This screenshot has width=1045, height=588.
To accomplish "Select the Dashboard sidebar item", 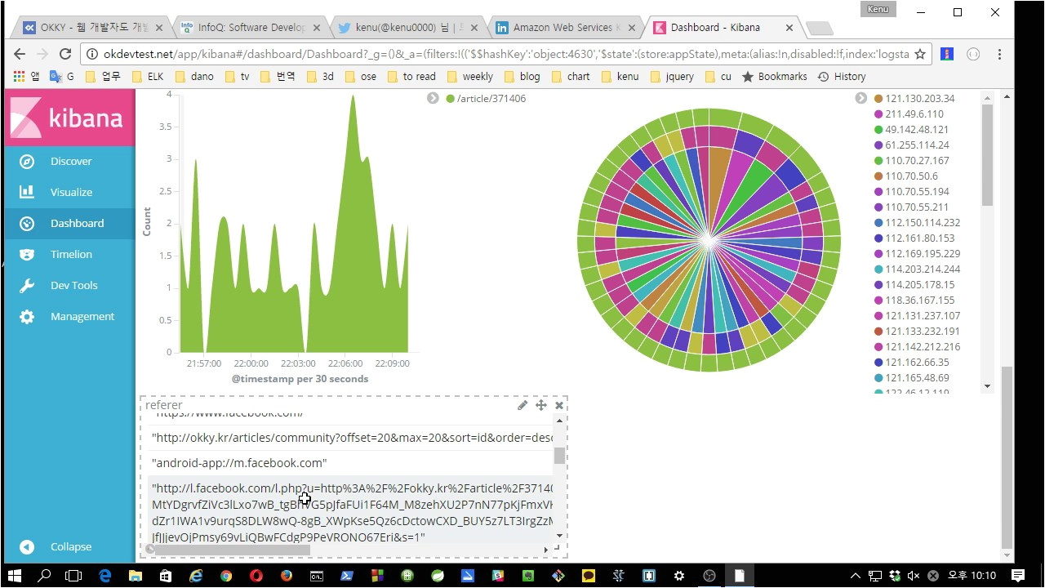I will click(77, 224).
